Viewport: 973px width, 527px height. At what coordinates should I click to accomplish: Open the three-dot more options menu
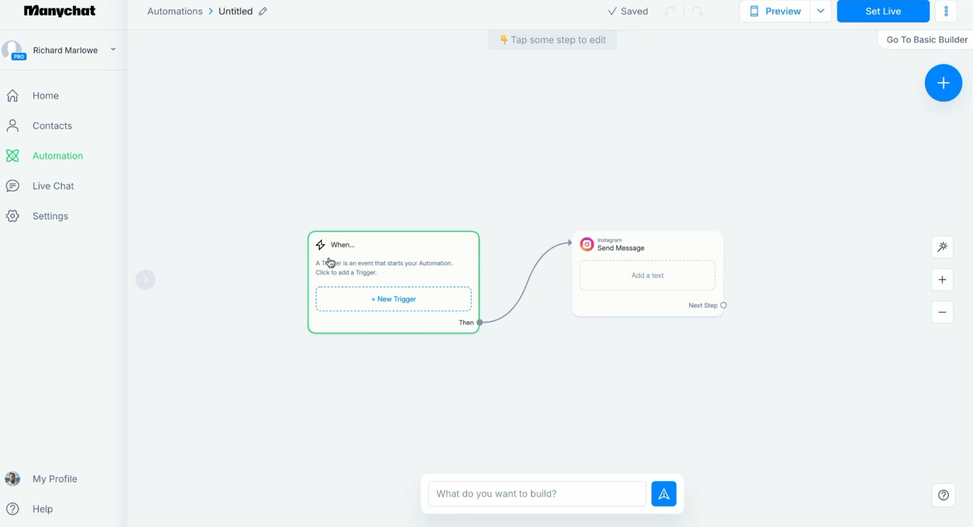[x=946, y=11]
